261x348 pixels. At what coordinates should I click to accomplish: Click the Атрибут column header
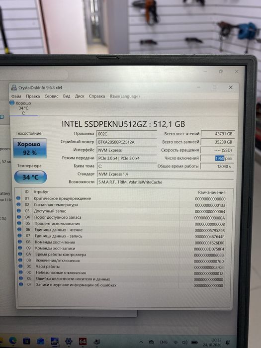tap(41, 192)
